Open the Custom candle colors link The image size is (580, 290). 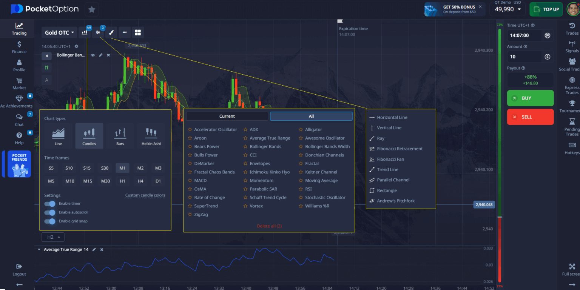coord(145,195)
